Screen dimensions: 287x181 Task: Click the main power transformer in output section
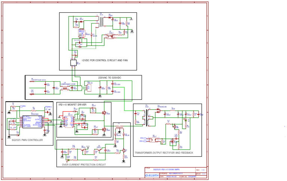point(147,118)
